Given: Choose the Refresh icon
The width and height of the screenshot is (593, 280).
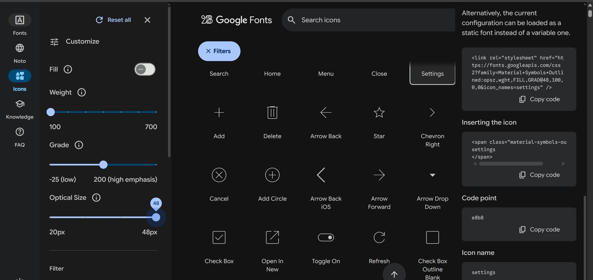Looking at the screenshot, I should coord(379,237).
